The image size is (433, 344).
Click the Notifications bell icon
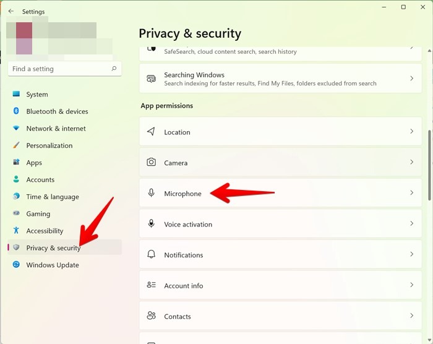151,254
